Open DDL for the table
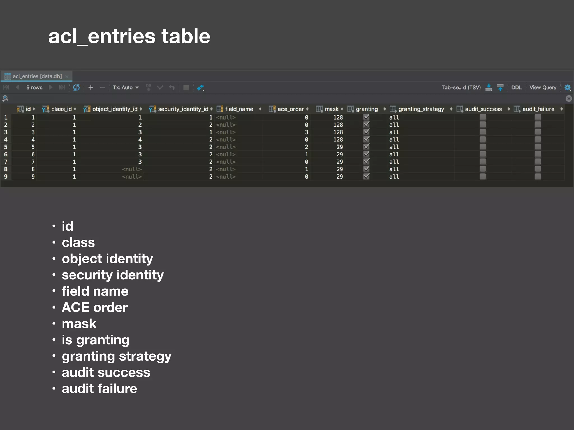This screenshot has height=430, width=574. pos(516,88)
